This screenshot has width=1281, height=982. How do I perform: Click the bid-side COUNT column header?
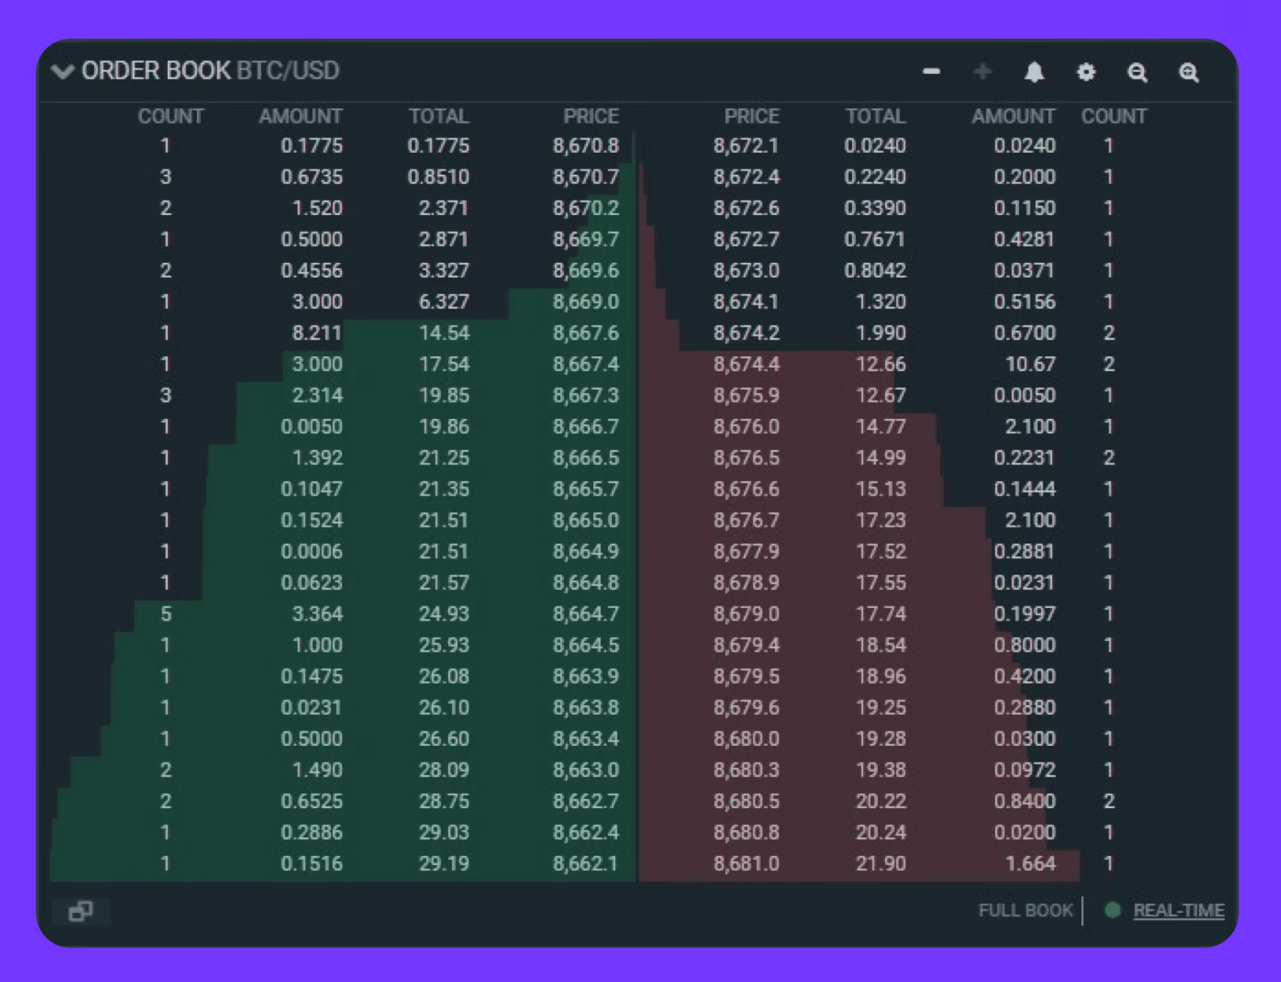click(170, 116)
